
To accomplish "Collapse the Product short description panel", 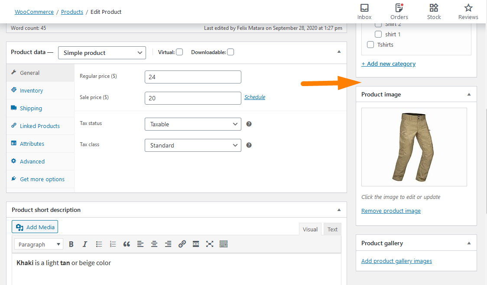I will [x=339, y=210].
